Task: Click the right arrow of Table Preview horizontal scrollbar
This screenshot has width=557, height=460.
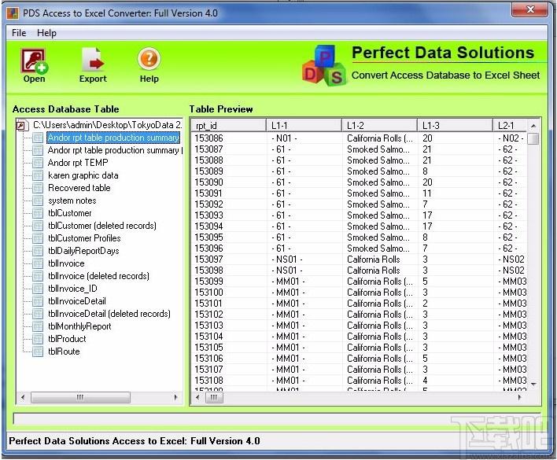Action: click(x=520, y=397)
